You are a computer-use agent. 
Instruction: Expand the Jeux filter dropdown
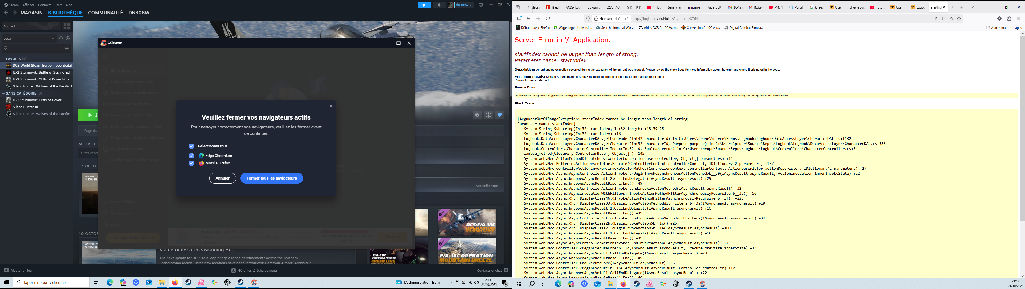(x=29, y=39)
